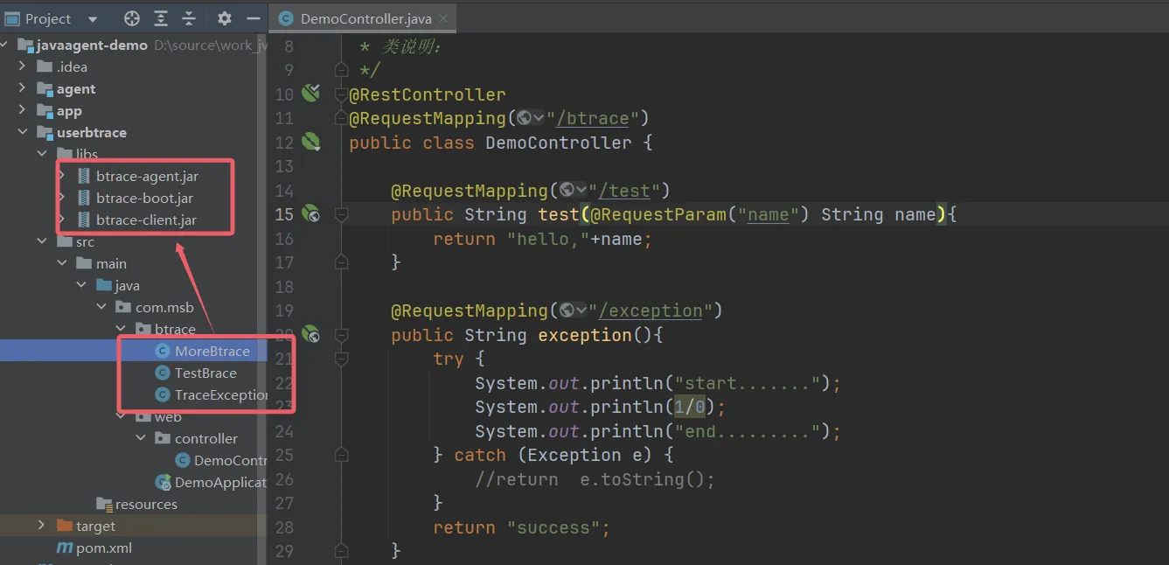Click the "success" string on line 28
The image size is (1169, 565).
coord(553,527)
